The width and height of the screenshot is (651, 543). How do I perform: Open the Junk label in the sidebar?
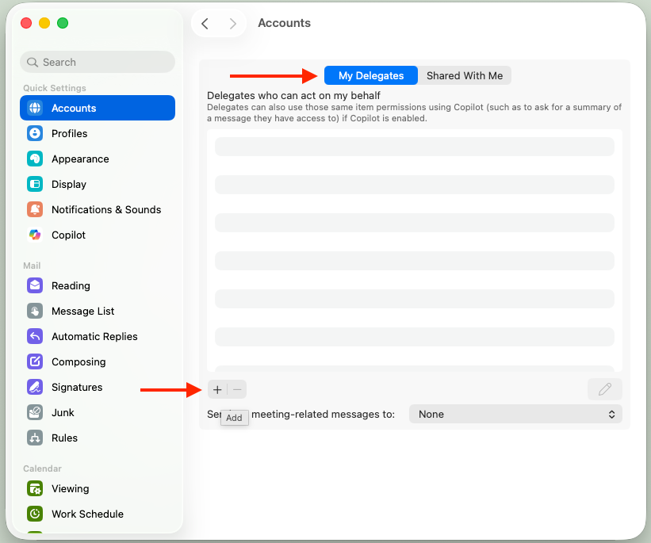coord(63,412)
